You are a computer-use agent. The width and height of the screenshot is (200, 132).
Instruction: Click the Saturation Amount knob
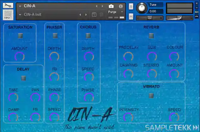pos(20,56)
